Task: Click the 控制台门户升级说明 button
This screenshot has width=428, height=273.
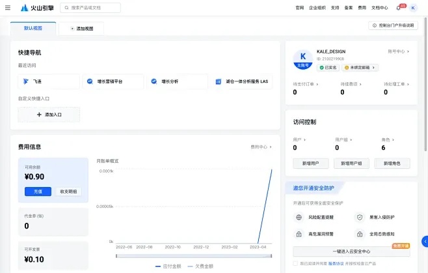Action: (x=393, y=25)
